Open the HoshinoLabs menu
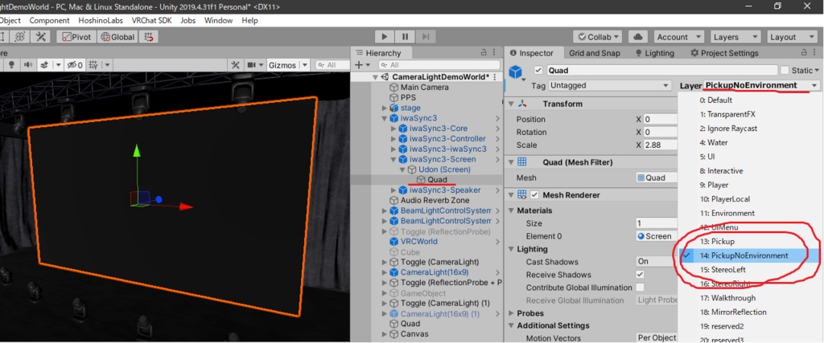Viewport: 824px width, 343px height. tap(101, 20)
